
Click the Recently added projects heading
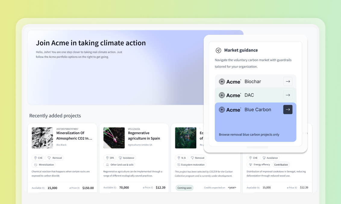coord(55,115)
